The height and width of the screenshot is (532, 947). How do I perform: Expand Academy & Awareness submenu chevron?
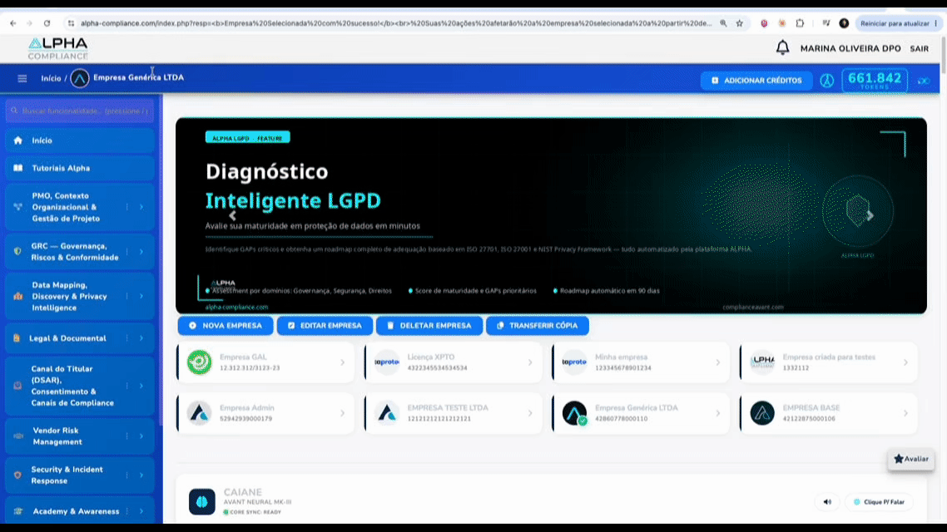[x=141, y=511]
